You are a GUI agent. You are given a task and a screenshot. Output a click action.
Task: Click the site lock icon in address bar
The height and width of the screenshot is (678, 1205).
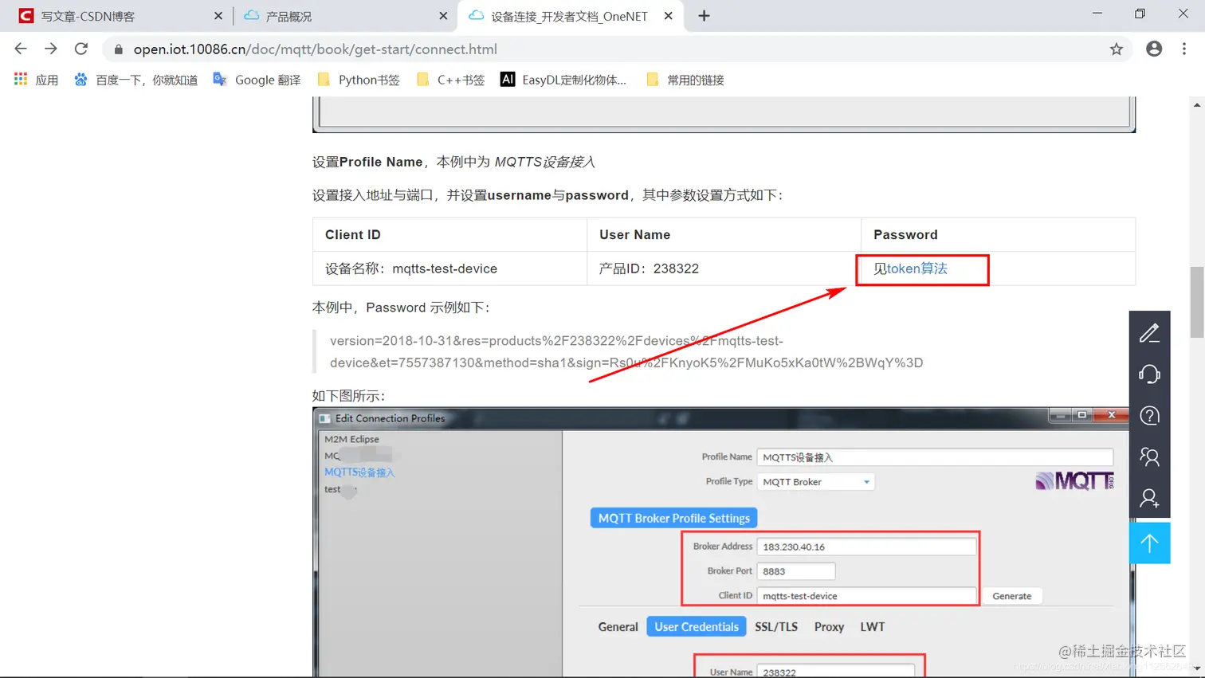coord(119,49)
